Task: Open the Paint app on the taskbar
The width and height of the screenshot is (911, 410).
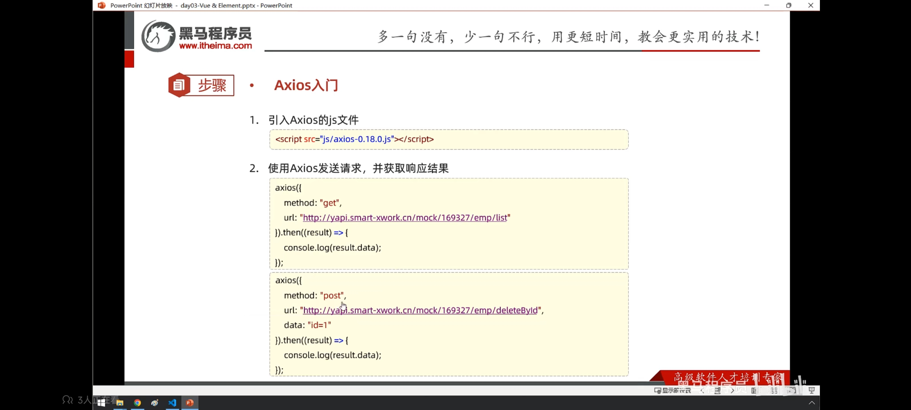Action: (155, 403)
